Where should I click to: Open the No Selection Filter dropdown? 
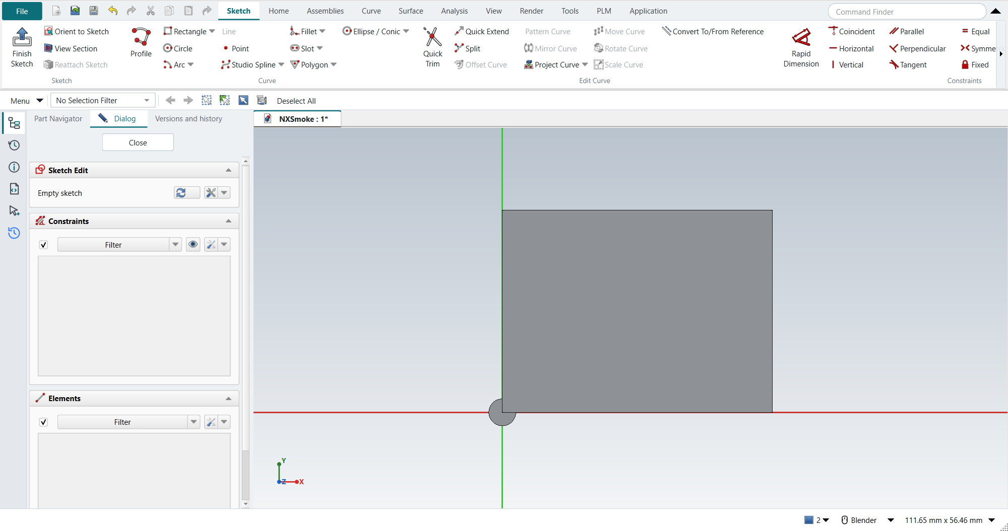pos(103,101)
